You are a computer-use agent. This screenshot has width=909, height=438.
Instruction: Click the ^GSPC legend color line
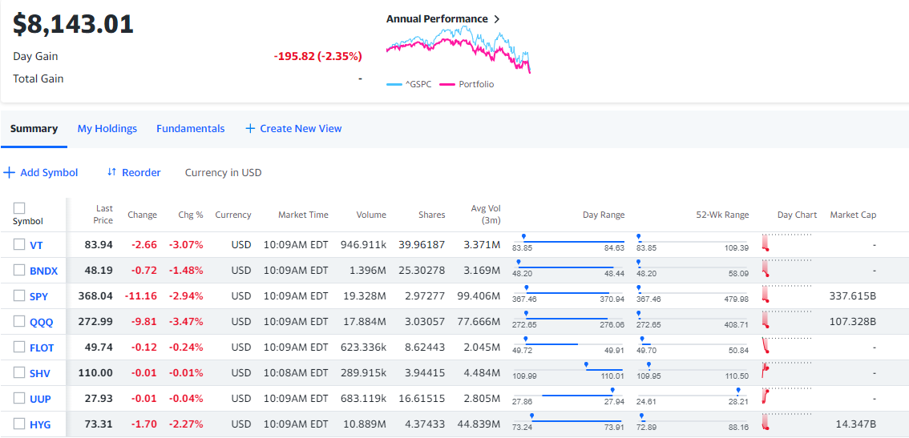(393, 85)
